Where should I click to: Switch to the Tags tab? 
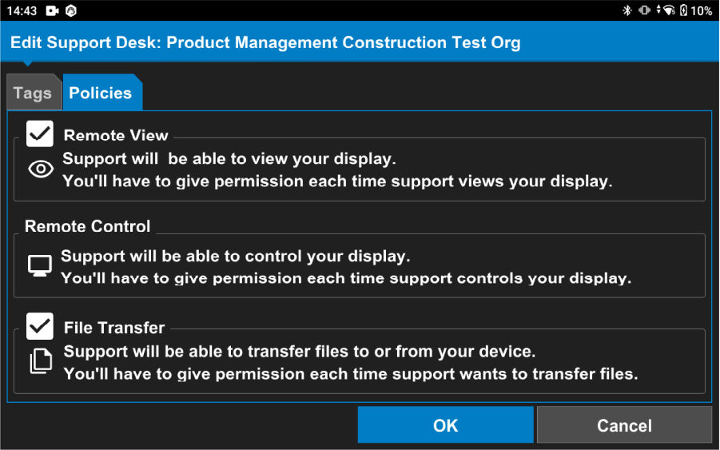pyautogui.click(x=32, y=93)
